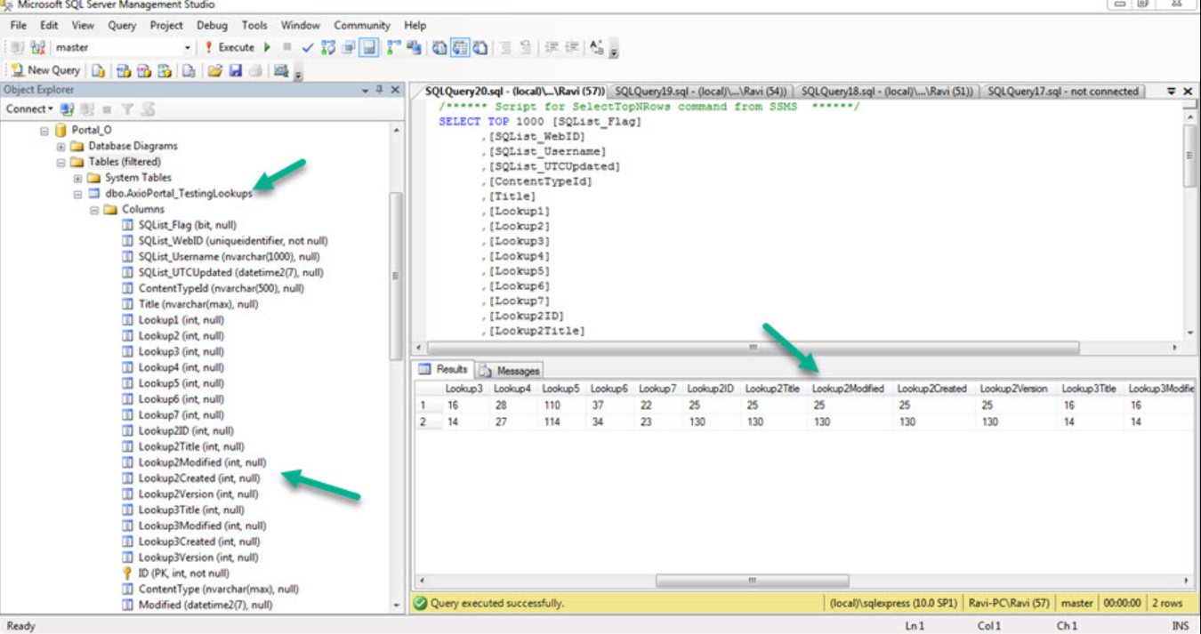The image size is (1201, 634).
Task: Collapse the Portal_O database node
Action: coord(44,130)
